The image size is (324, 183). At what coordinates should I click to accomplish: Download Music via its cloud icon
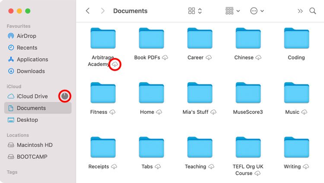pos(304,112)
